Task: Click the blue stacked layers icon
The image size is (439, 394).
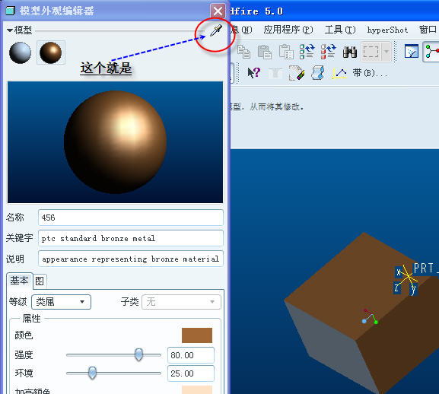Action: 318,73
